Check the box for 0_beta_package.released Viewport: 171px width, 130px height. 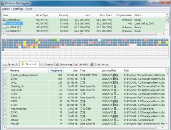click(5, 75)
